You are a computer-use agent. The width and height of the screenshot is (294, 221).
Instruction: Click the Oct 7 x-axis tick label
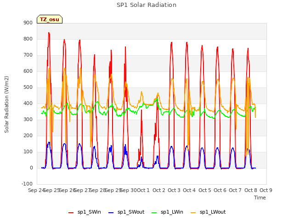click(235, 190)
